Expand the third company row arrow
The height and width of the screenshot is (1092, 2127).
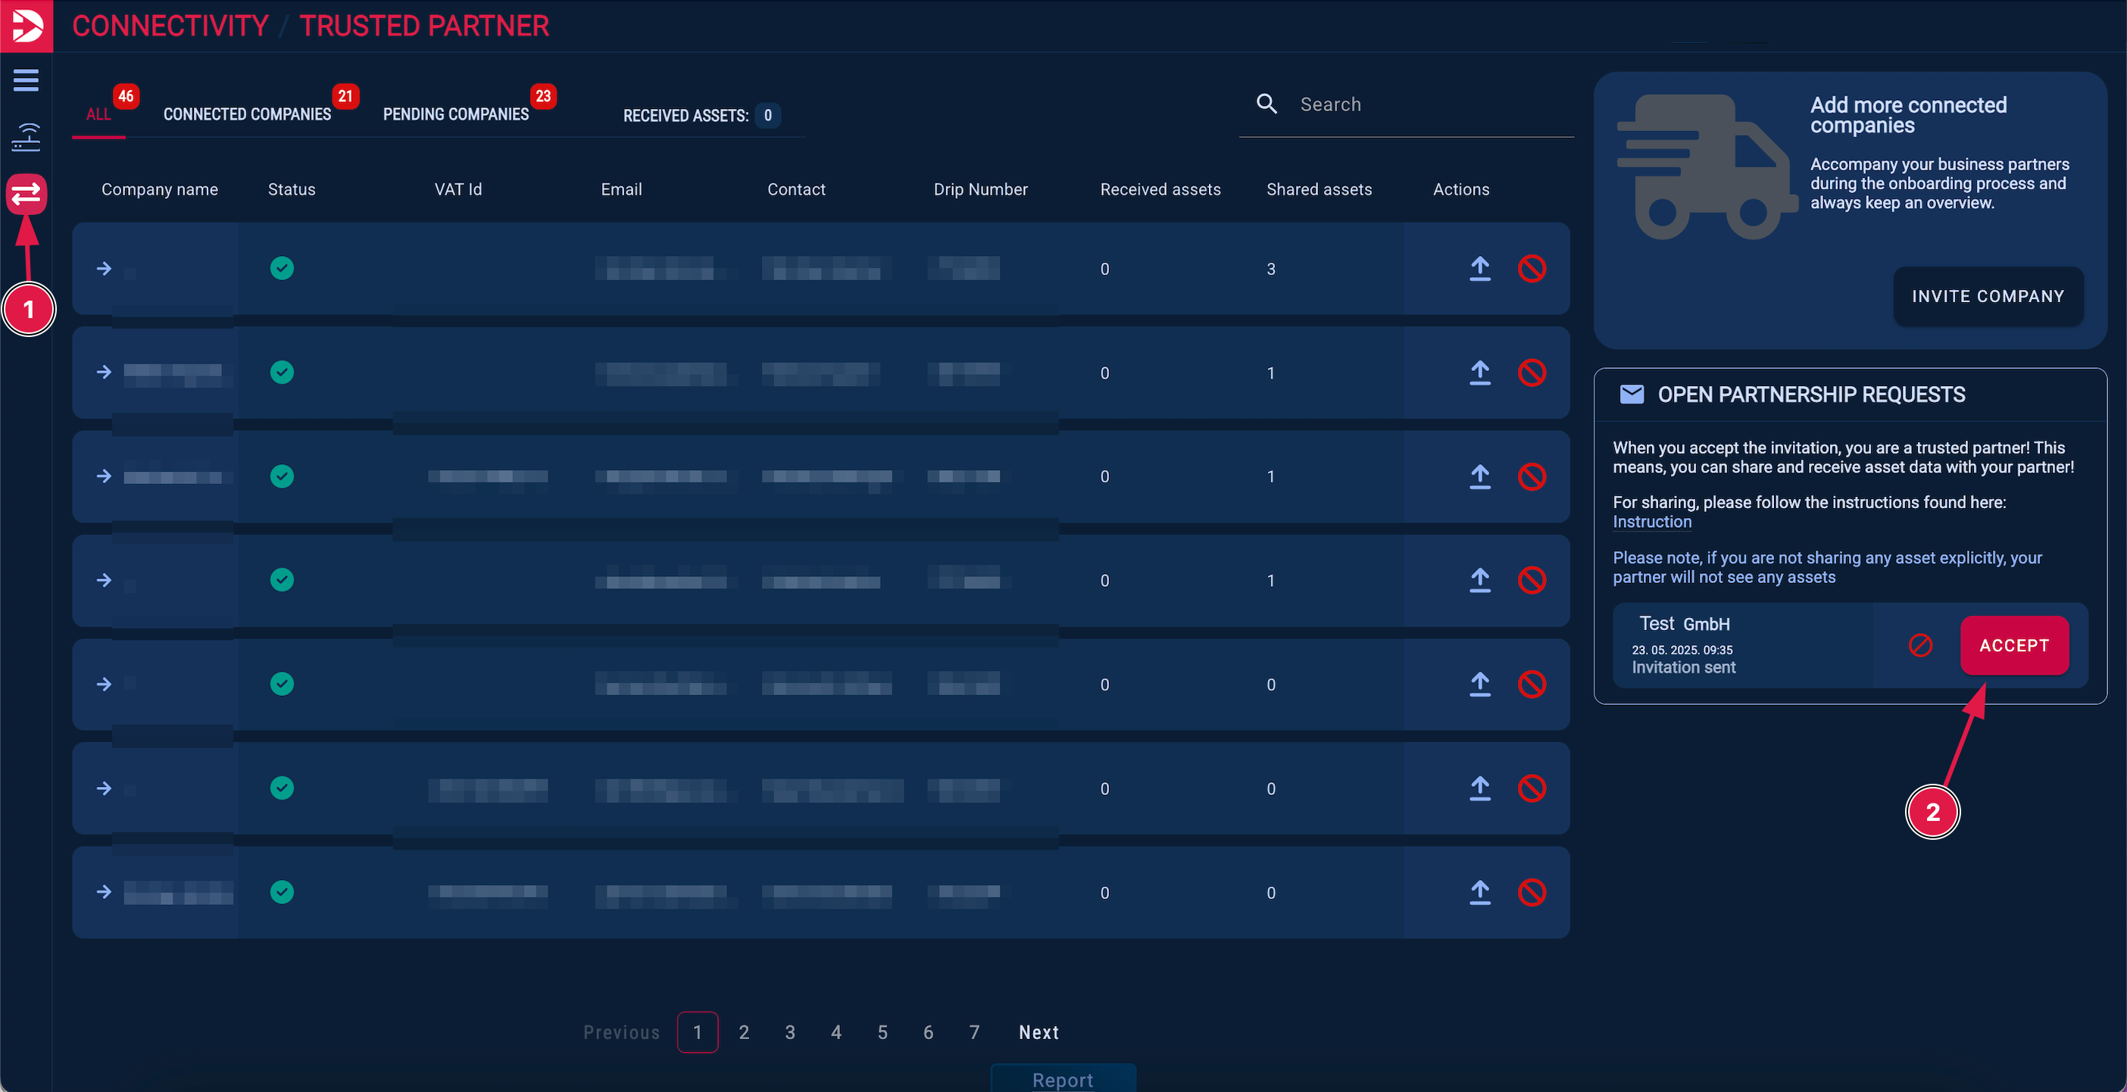coord(104,476)
